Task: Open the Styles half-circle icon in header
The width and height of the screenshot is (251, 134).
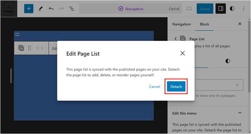Action: (232, 8)
